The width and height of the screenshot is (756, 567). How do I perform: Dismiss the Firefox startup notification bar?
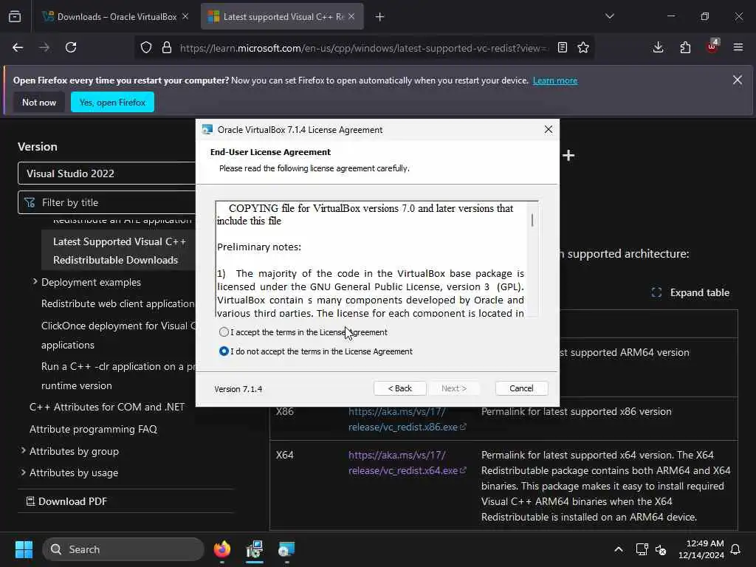pos(738,80)
